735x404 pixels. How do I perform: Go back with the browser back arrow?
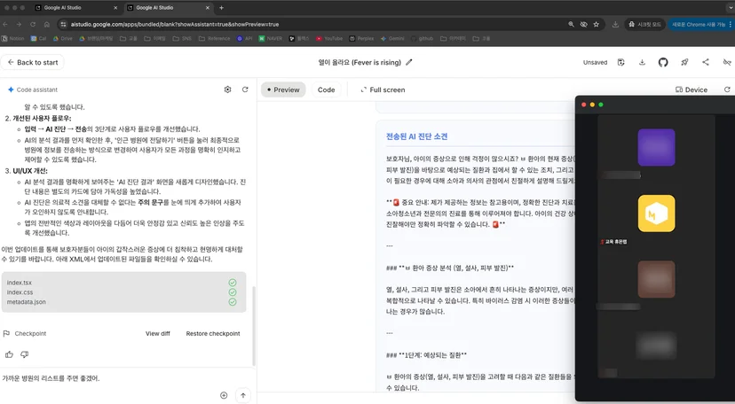coord(5,24)
